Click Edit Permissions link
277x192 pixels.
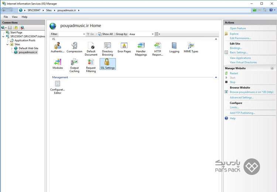click(x=240, y=38)
